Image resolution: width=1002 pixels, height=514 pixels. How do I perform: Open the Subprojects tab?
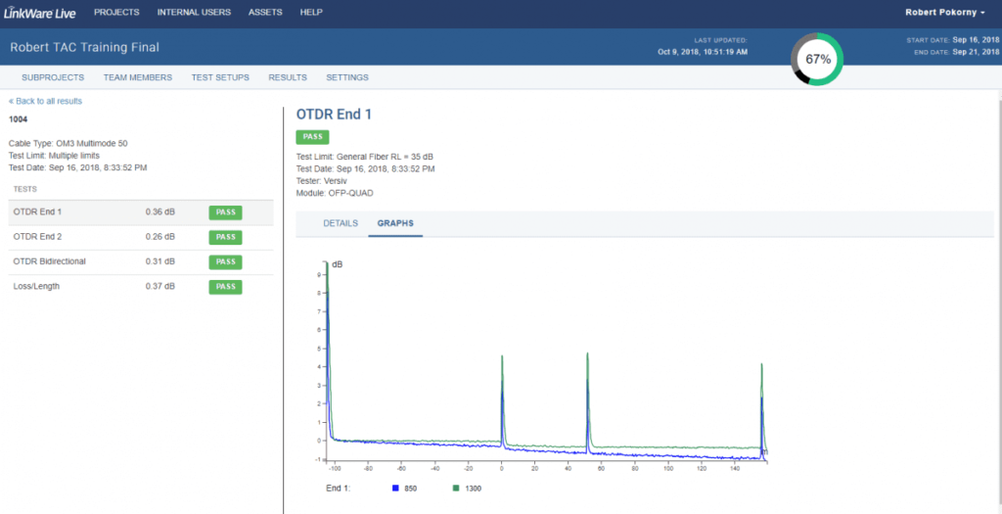pyautogui.click(x=53, y=77)
